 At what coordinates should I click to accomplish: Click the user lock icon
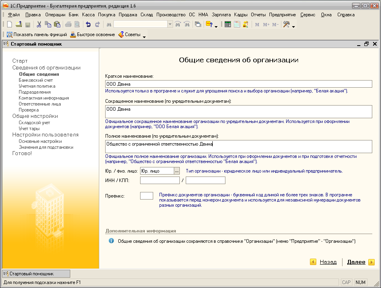pos(246,24)
